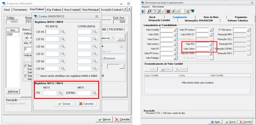The image size is (256, 125).
Task: Open the Área Municipal tab
Action: (90, 10)
